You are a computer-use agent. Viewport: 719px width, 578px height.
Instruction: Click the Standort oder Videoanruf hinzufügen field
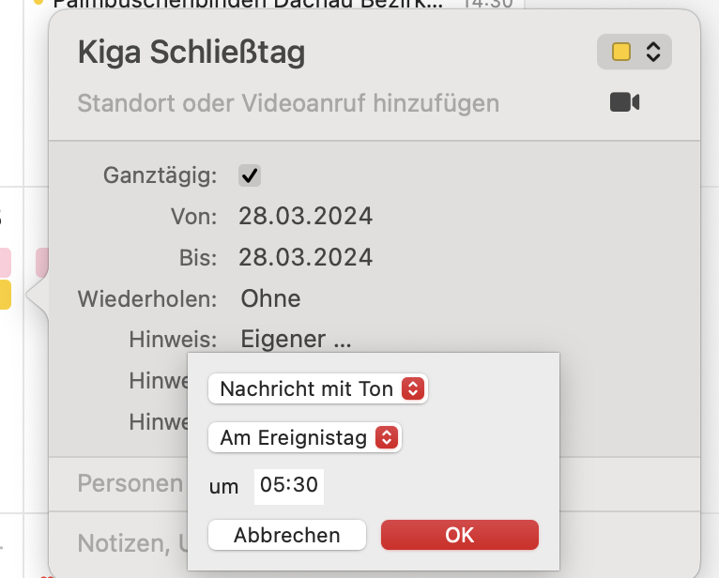click(x=288, y=102)
